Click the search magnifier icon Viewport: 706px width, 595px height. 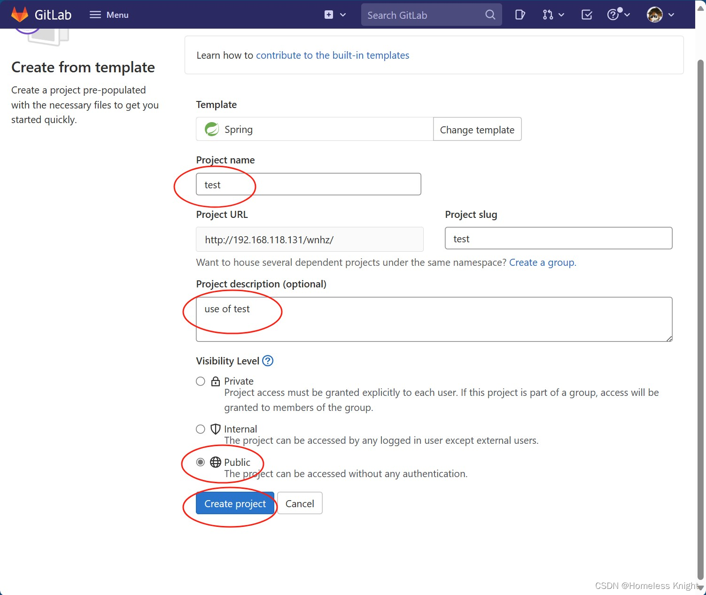point(490,15)
